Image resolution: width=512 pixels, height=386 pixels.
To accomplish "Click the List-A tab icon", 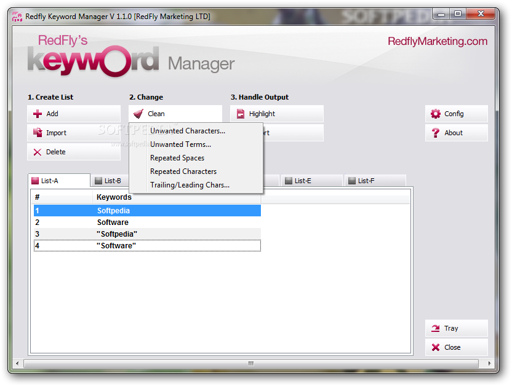I will click(35, 181).
